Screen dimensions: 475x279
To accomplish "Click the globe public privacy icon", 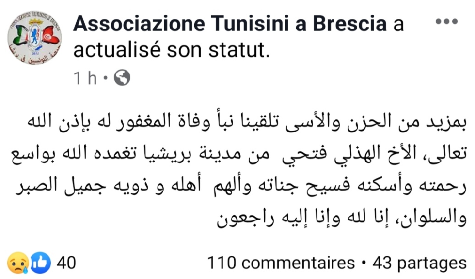I will click(x=122, y=78).
